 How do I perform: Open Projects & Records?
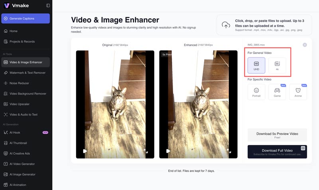[26, 42]
